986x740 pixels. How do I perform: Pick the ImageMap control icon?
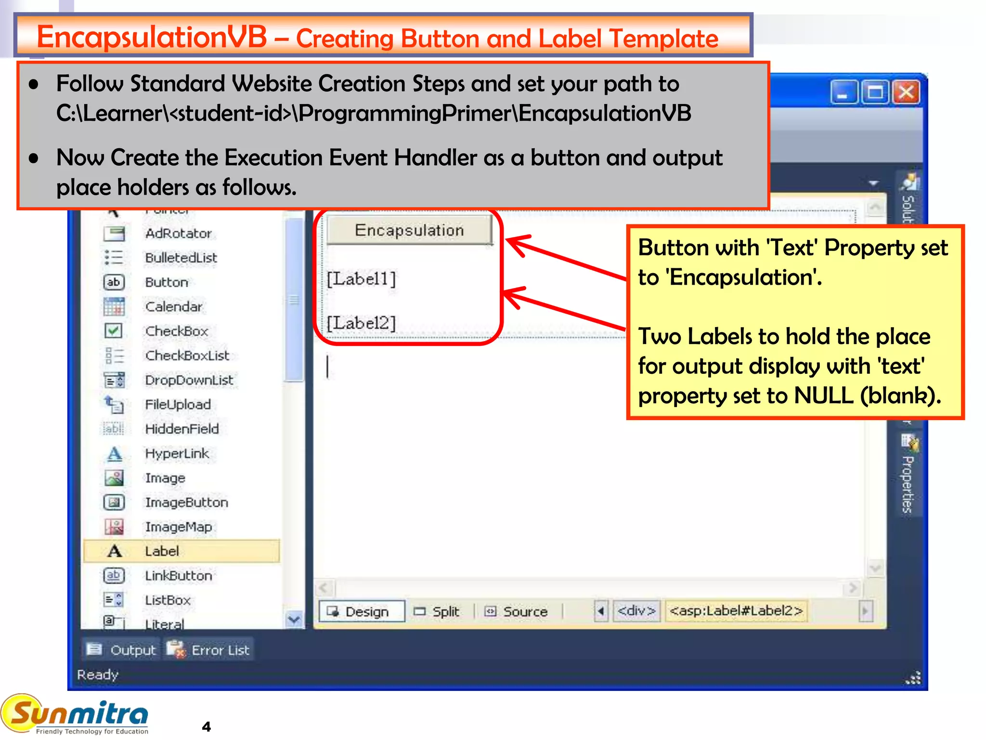pos(114,527)
